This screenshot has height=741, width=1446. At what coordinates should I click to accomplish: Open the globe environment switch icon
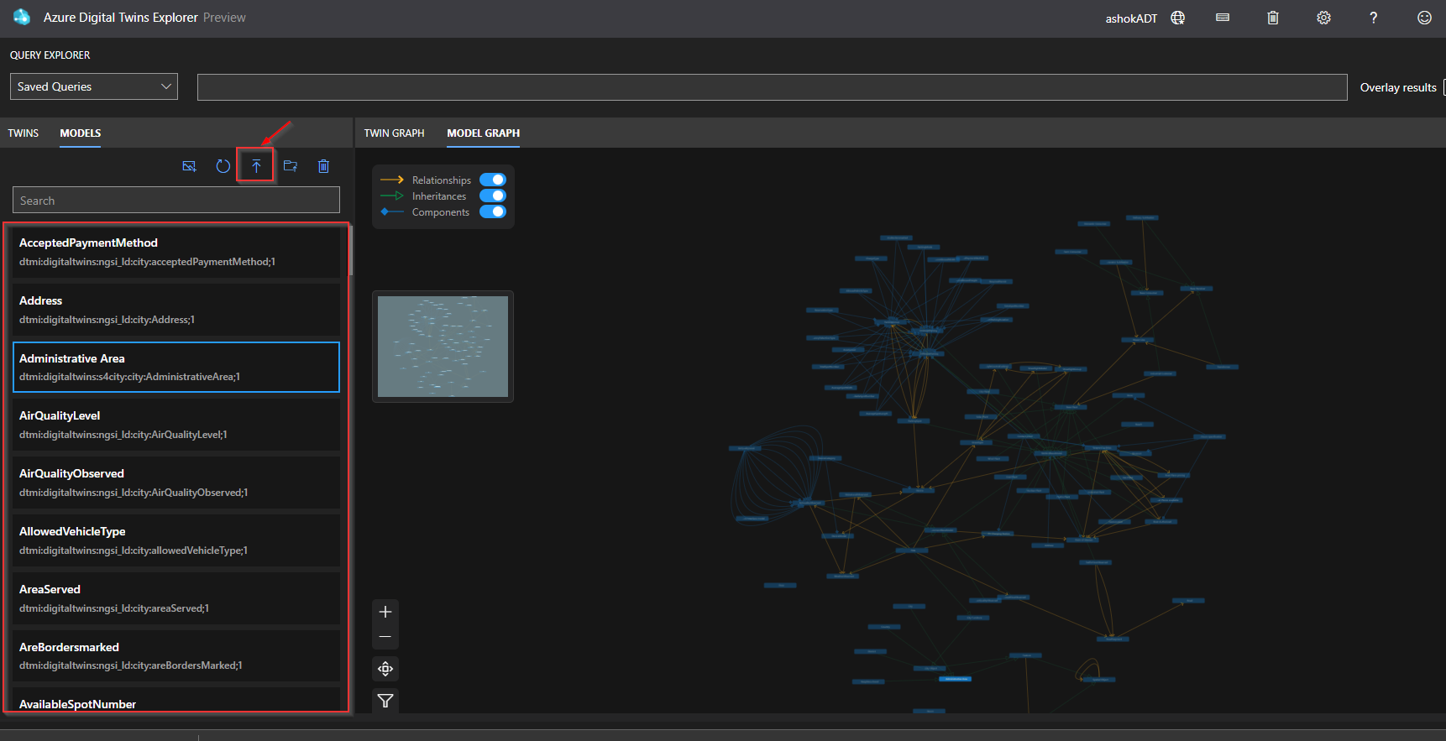pos(1178,18)
